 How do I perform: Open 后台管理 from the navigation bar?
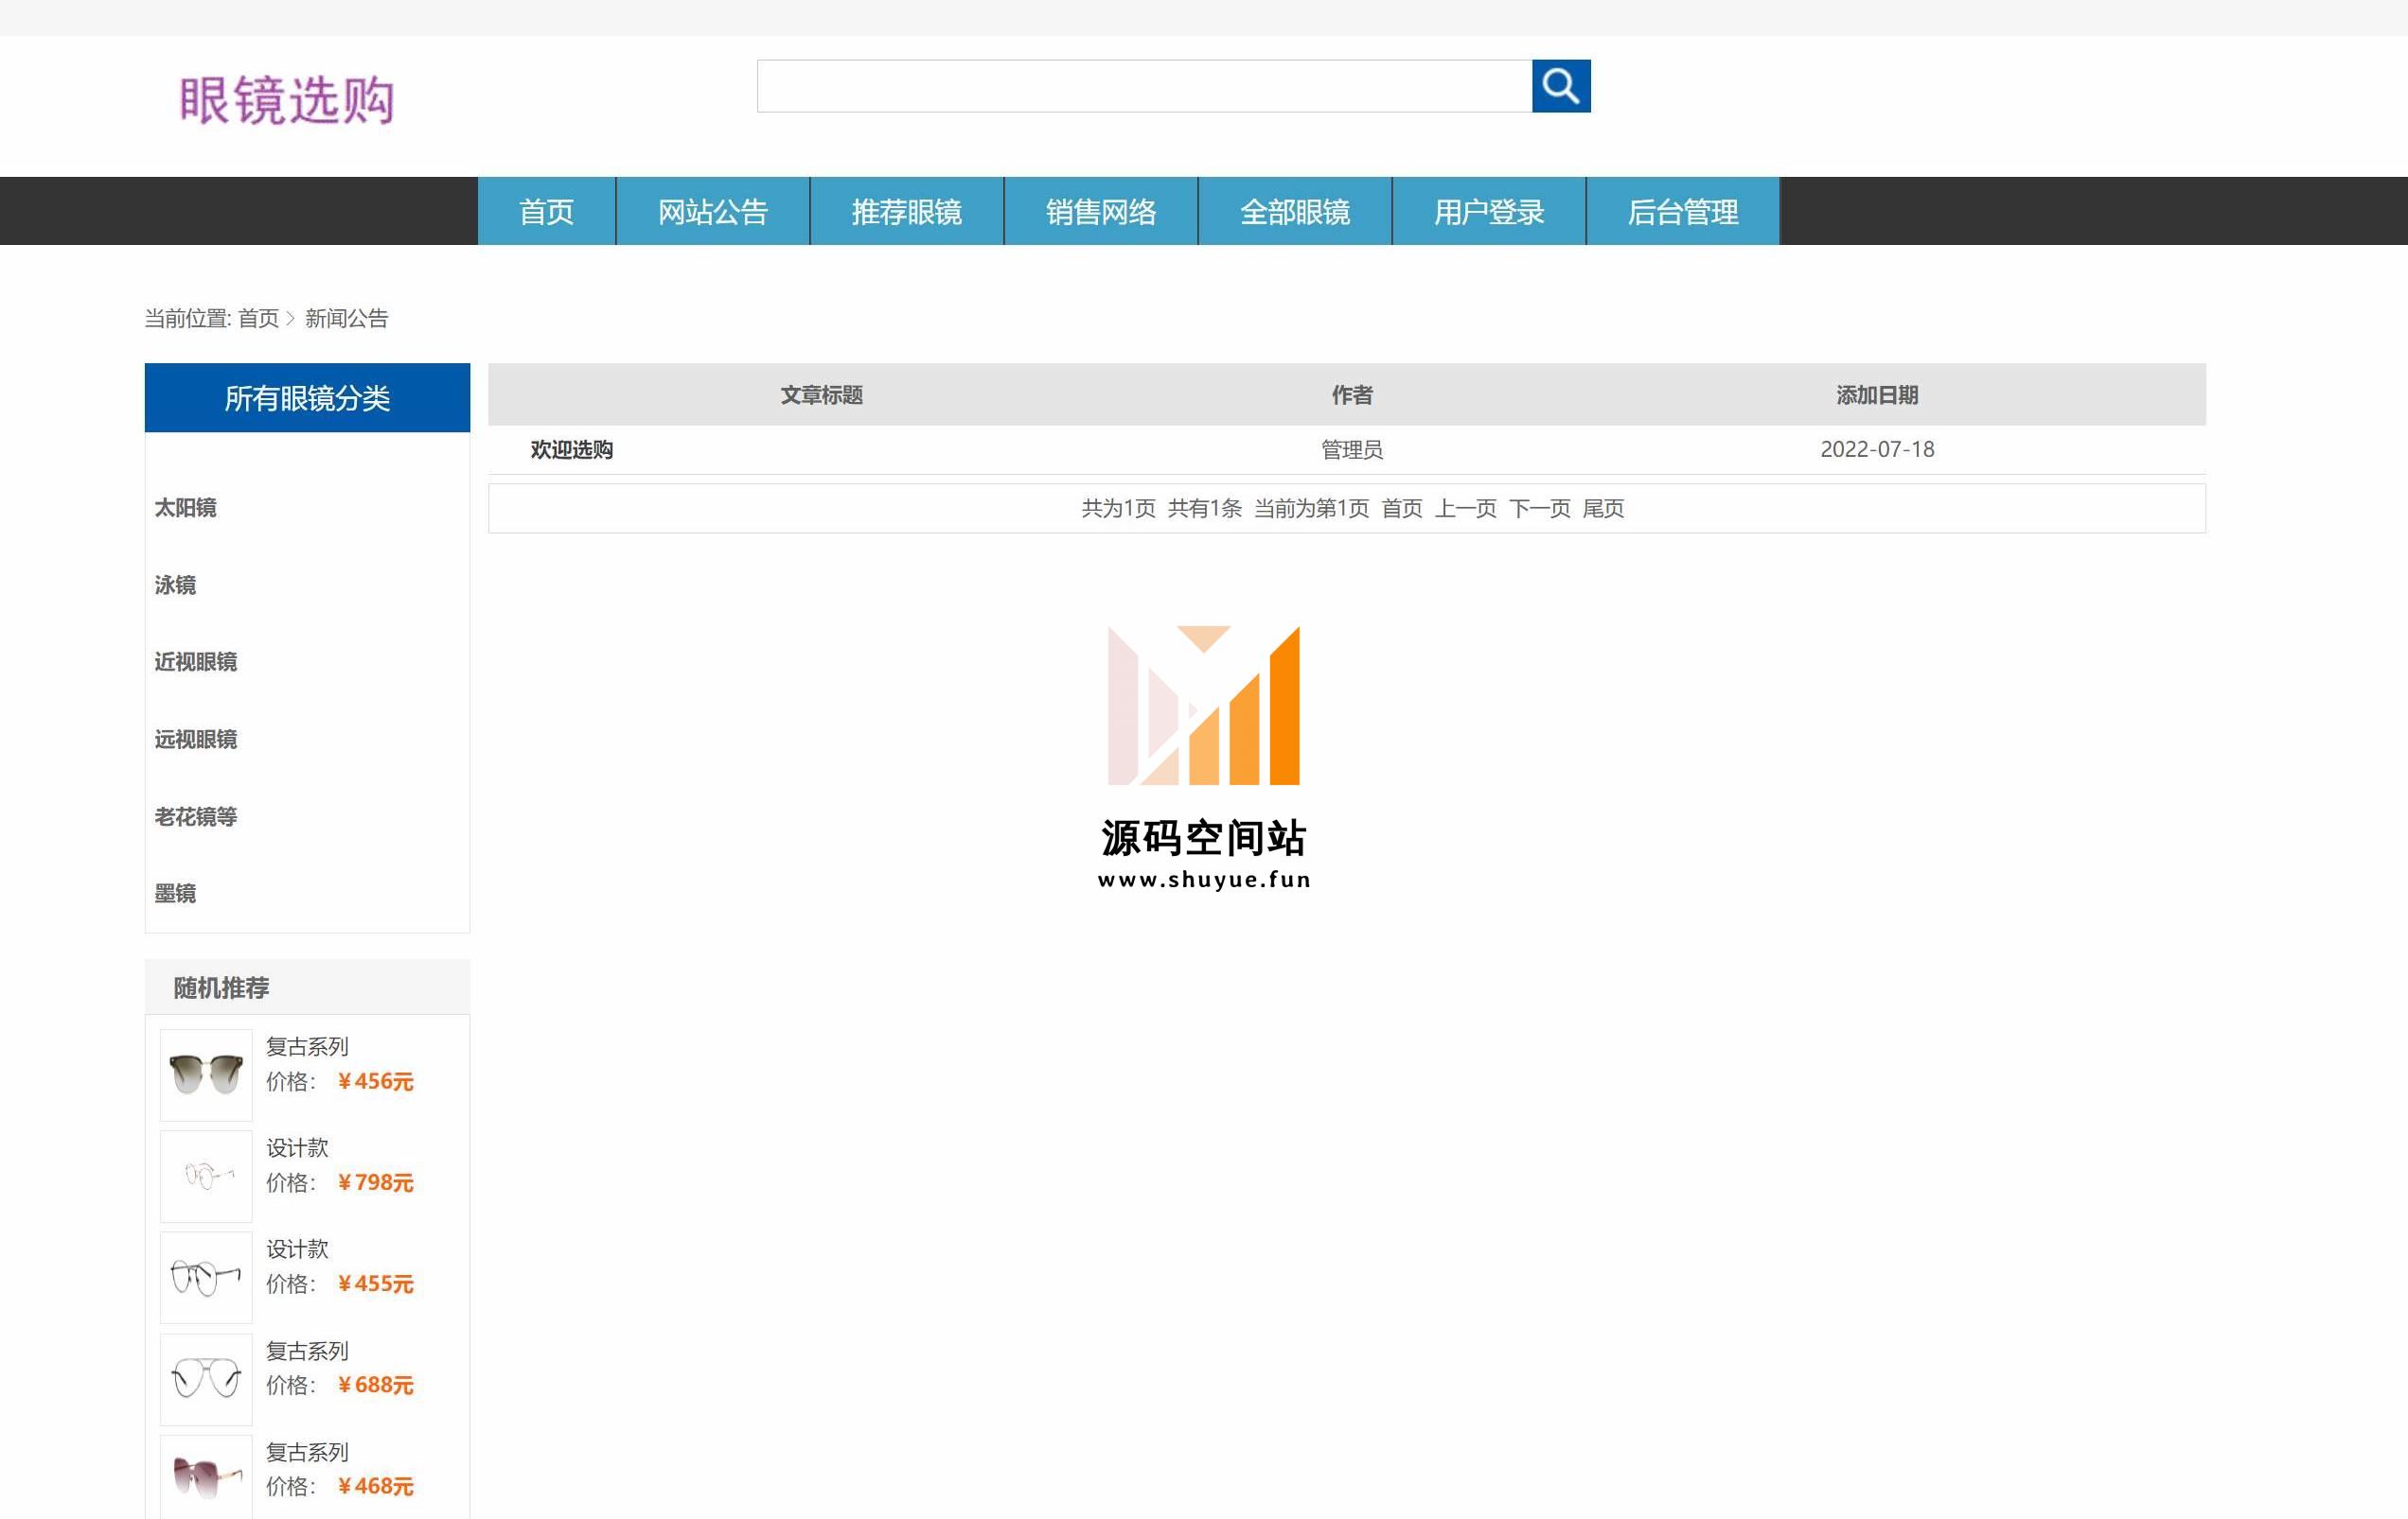pos(1683,211)
